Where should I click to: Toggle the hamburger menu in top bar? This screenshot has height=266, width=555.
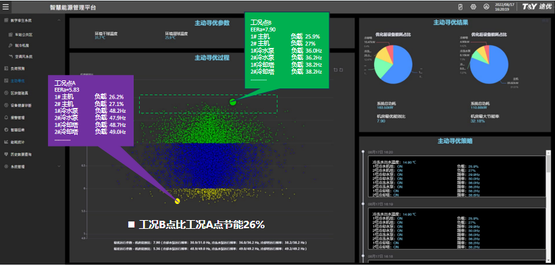pyautogui.click(x=5, y=6)
